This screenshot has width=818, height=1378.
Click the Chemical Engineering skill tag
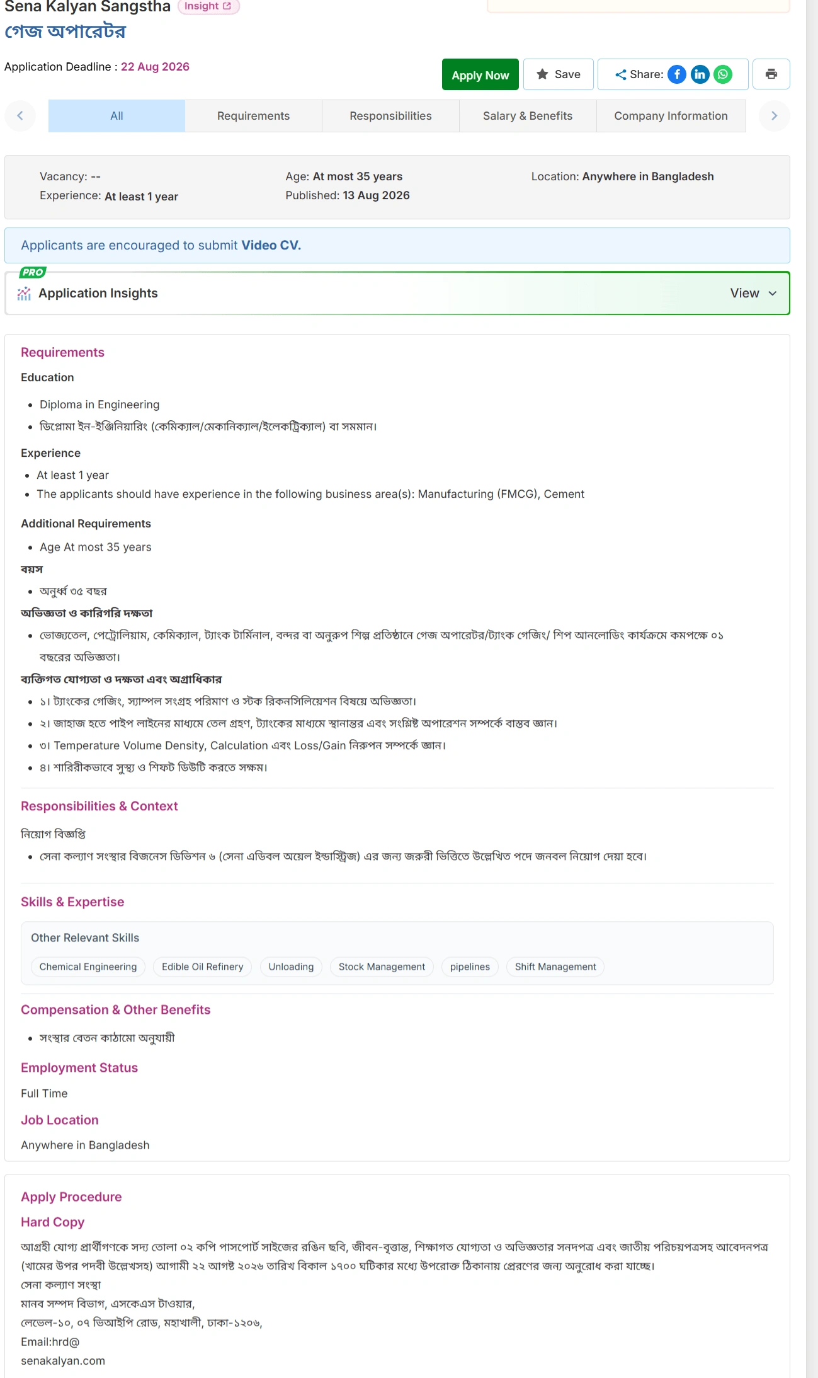pos(88,967)
